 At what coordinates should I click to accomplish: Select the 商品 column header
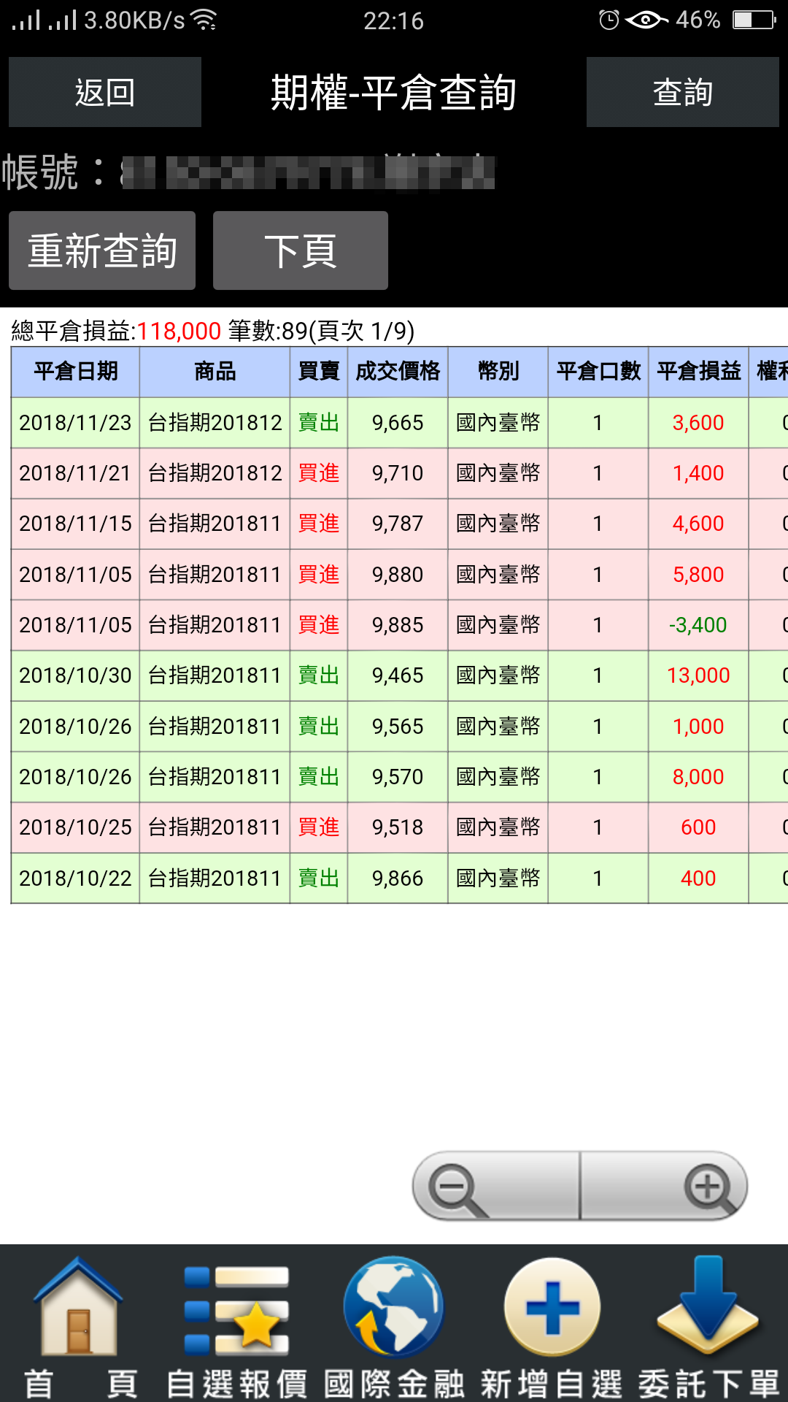point(215,372)
